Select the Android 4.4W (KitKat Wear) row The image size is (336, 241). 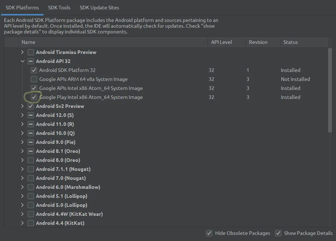pos(69,214)
